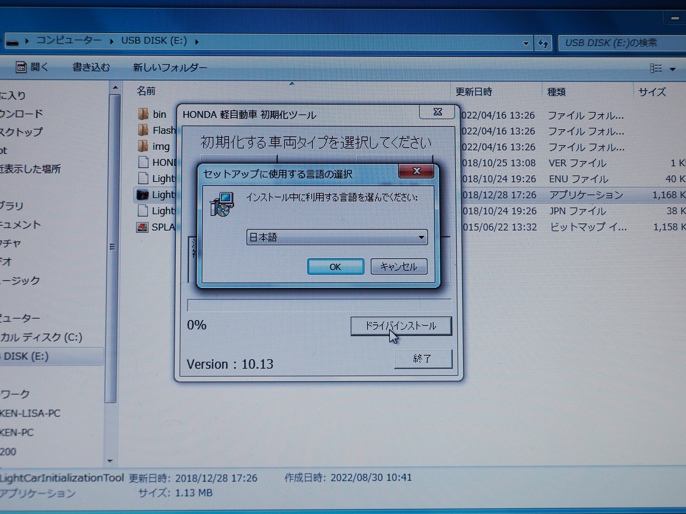Click the refresh icon beside address bar
Image resolution: width=686 pixels, height=514 pixels.
point(543,43)
